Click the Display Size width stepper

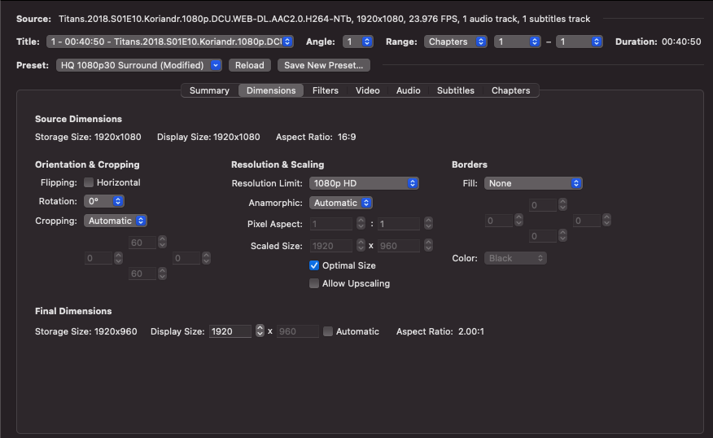click(x=260, y=331)
